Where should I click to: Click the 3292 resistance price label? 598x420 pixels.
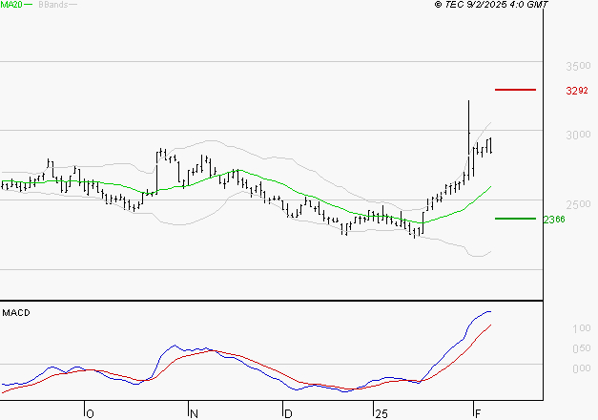(x=577, y=91)
